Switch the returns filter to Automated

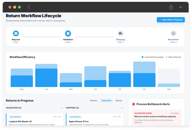[106, 101]
